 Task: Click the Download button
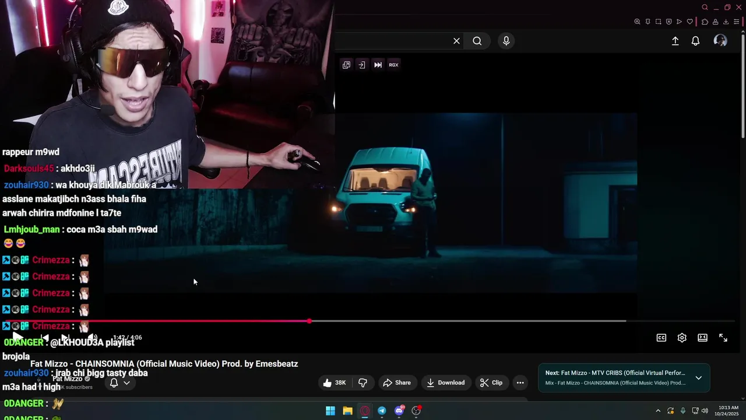click(446, 383)
